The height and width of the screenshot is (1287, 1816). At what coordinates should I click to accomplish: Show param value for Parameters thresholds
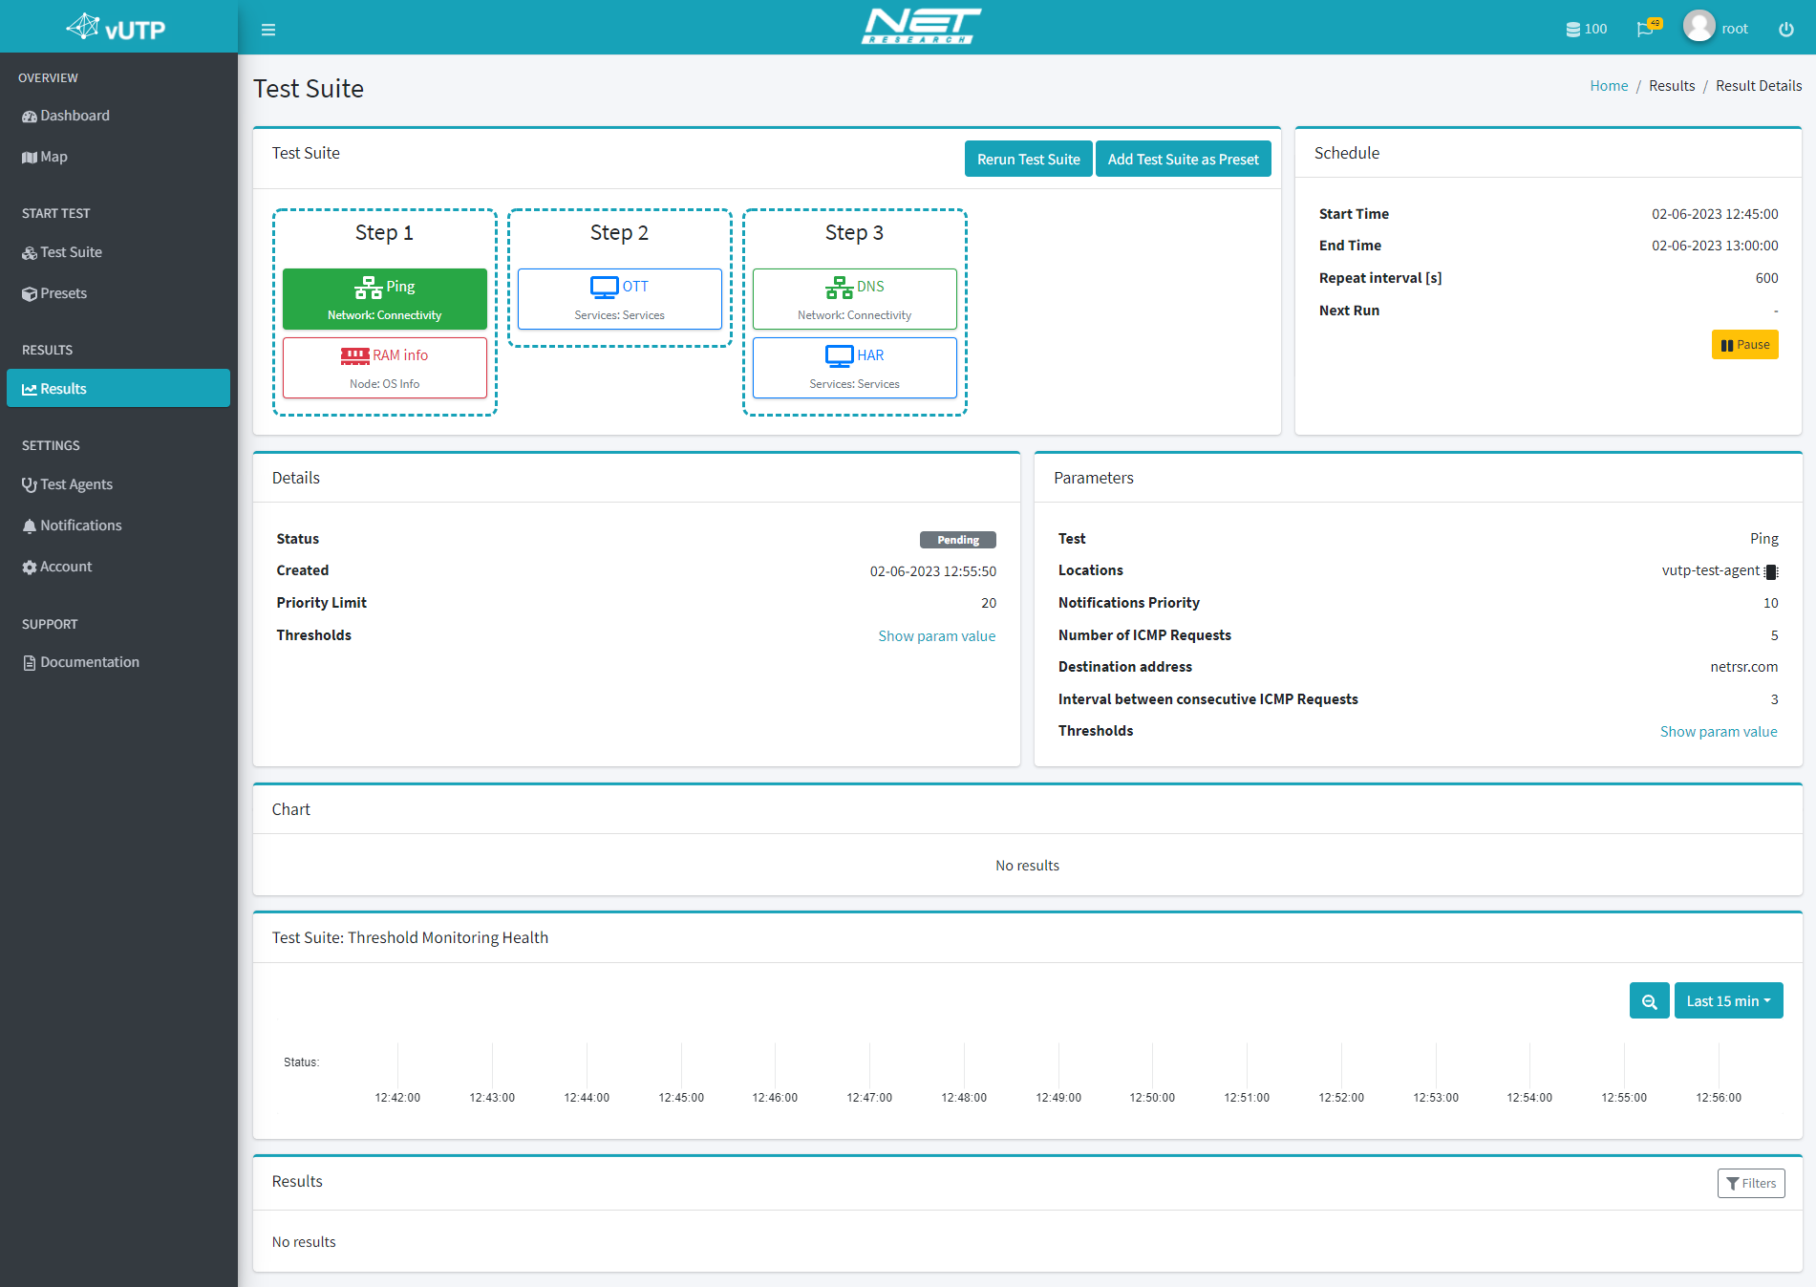click(x=1719, y=732)
